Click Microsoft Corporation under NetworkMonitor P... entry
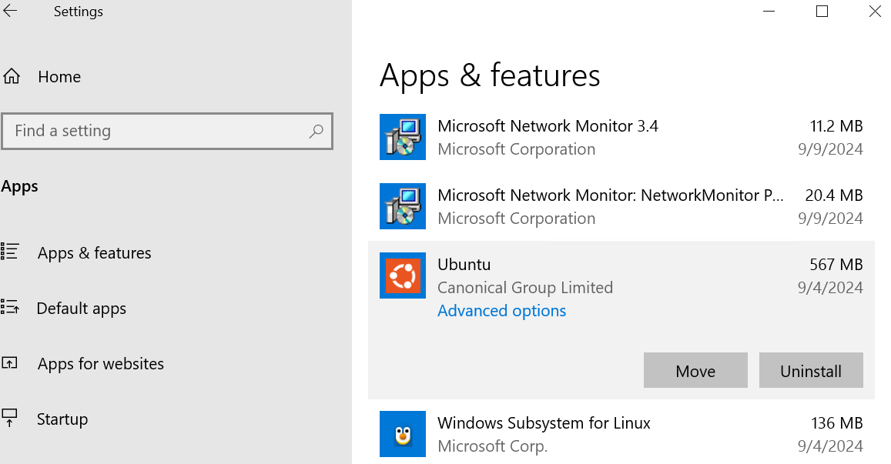 517,219
